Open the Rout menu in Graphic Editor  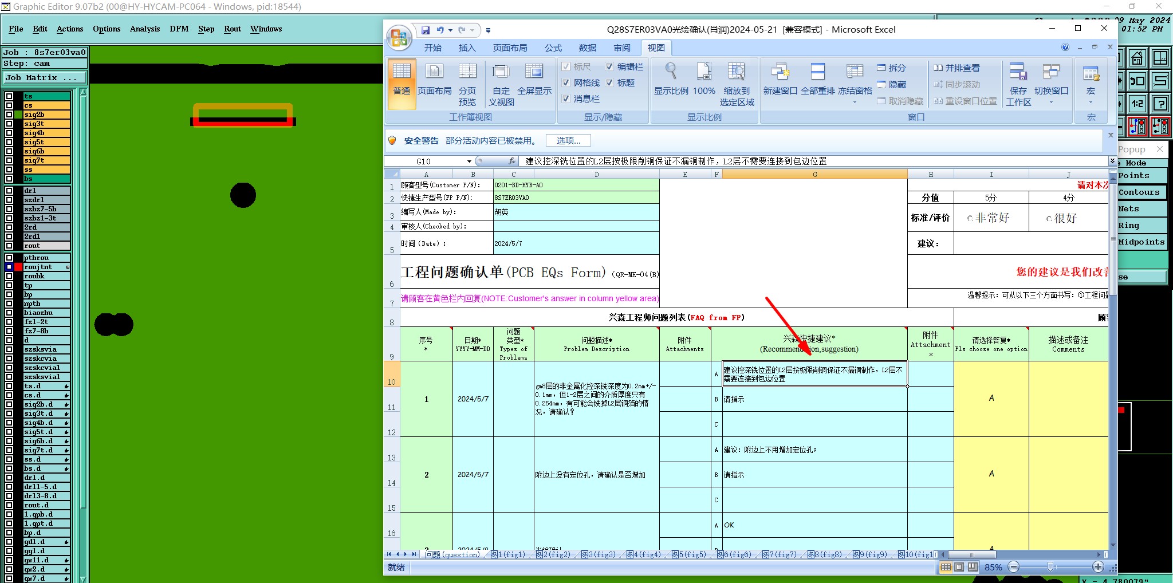(233, 29)
